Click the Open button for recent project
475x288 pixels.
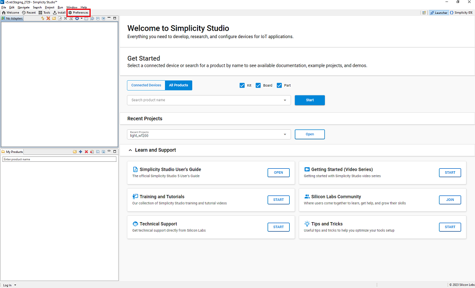coord(310,134)
